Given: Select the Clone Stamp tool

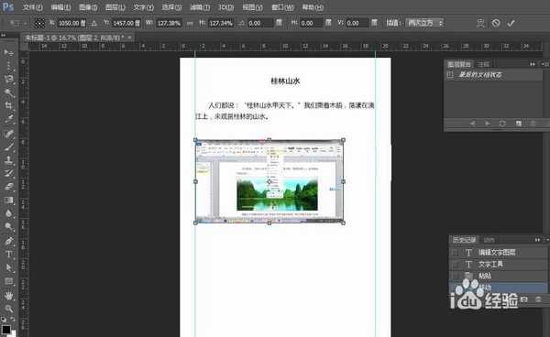Looking at the screenshot, I should click(8, 159).
